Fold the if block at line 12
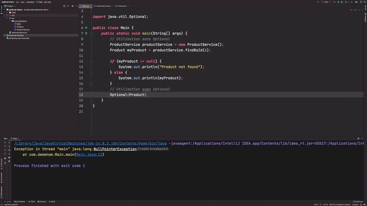 (x=92, y=61)
